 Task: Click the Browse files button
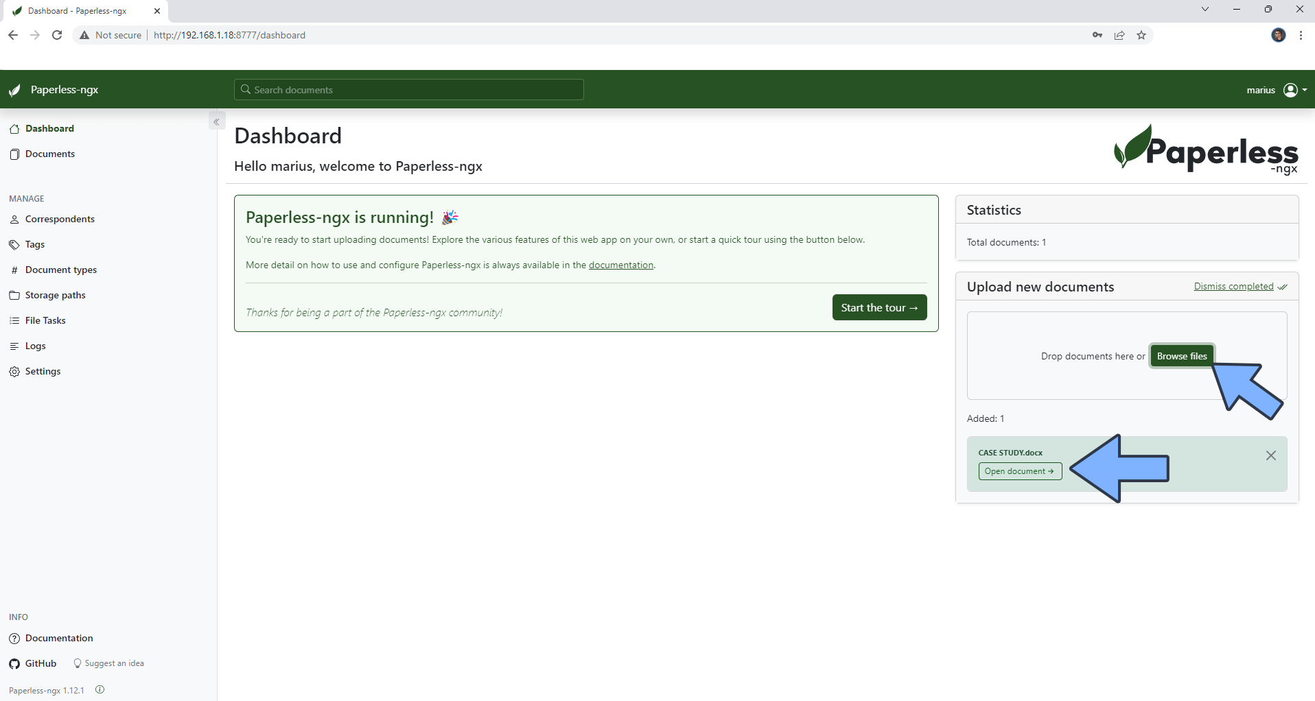(x=1182, y=356)
